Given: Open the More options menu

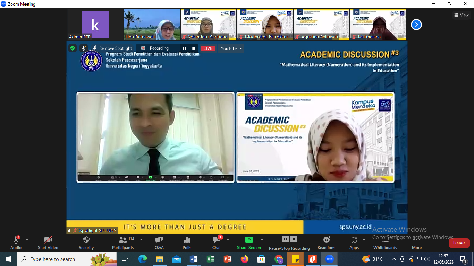Looking at the screenshot, I should pyautogui.click(x=417, y=242).
